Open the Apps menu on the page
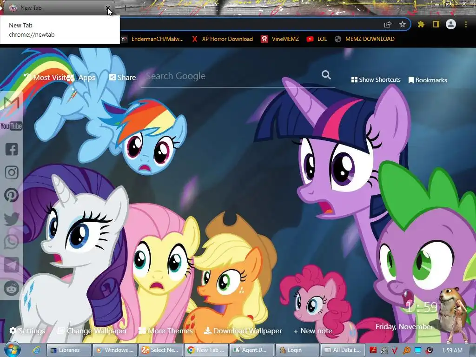This screenshot has height=357, width=476. (x=81, y=78)
